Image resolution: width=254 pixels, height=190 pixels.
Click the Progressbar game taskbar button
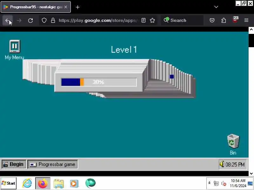(x=53, y=164)
